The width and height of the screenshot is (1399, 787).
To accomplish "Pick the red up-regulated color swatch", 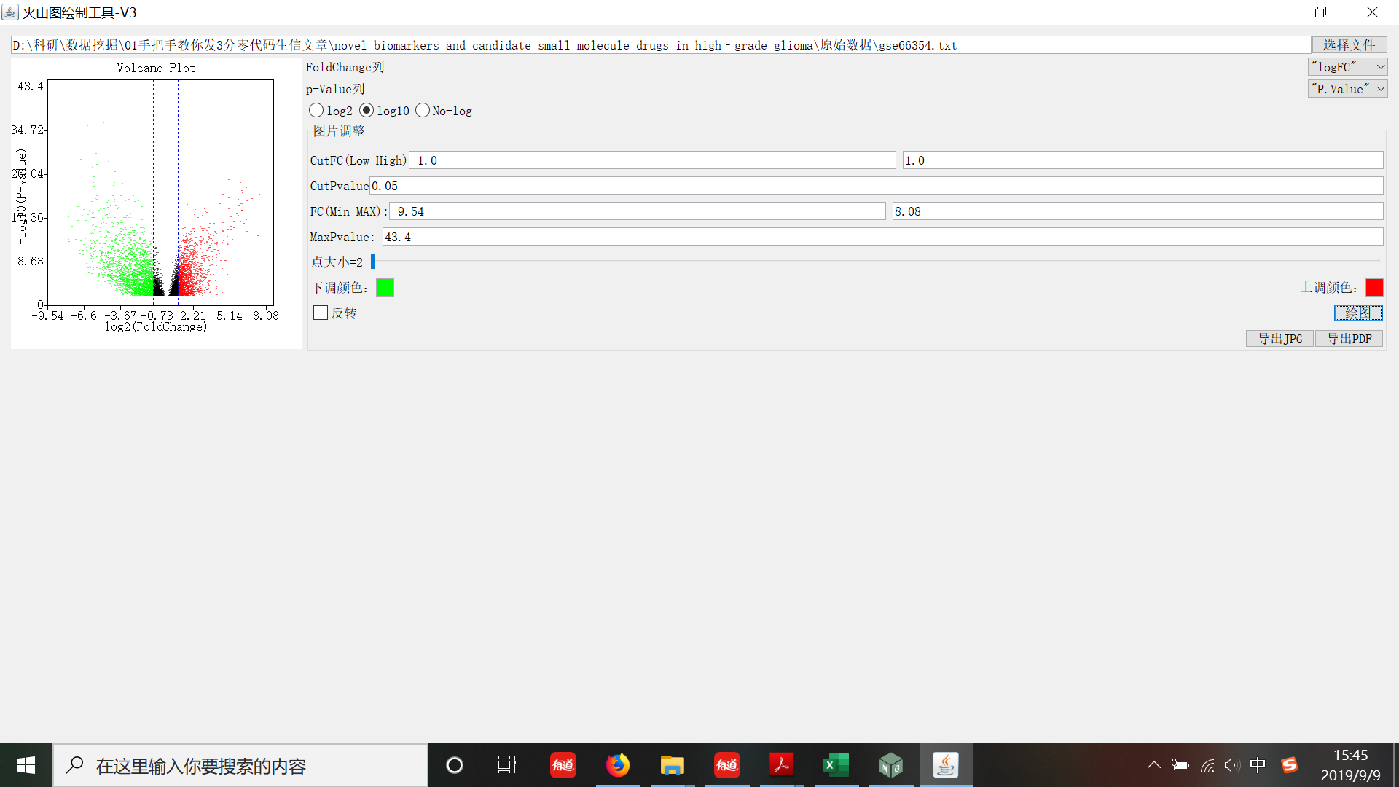I will (1374, 288).
